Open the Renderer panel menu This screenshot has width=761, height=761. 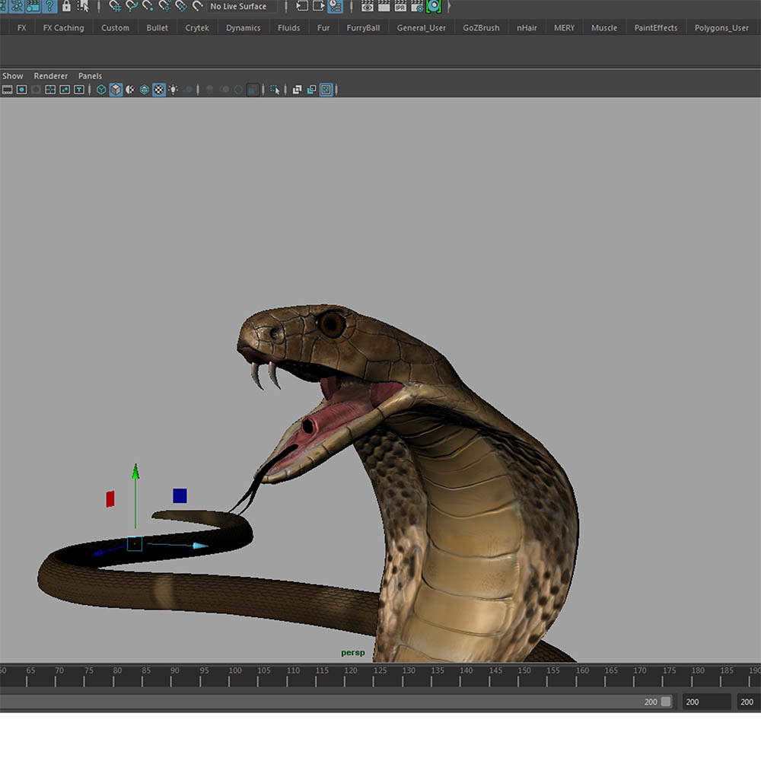[50, 75]
